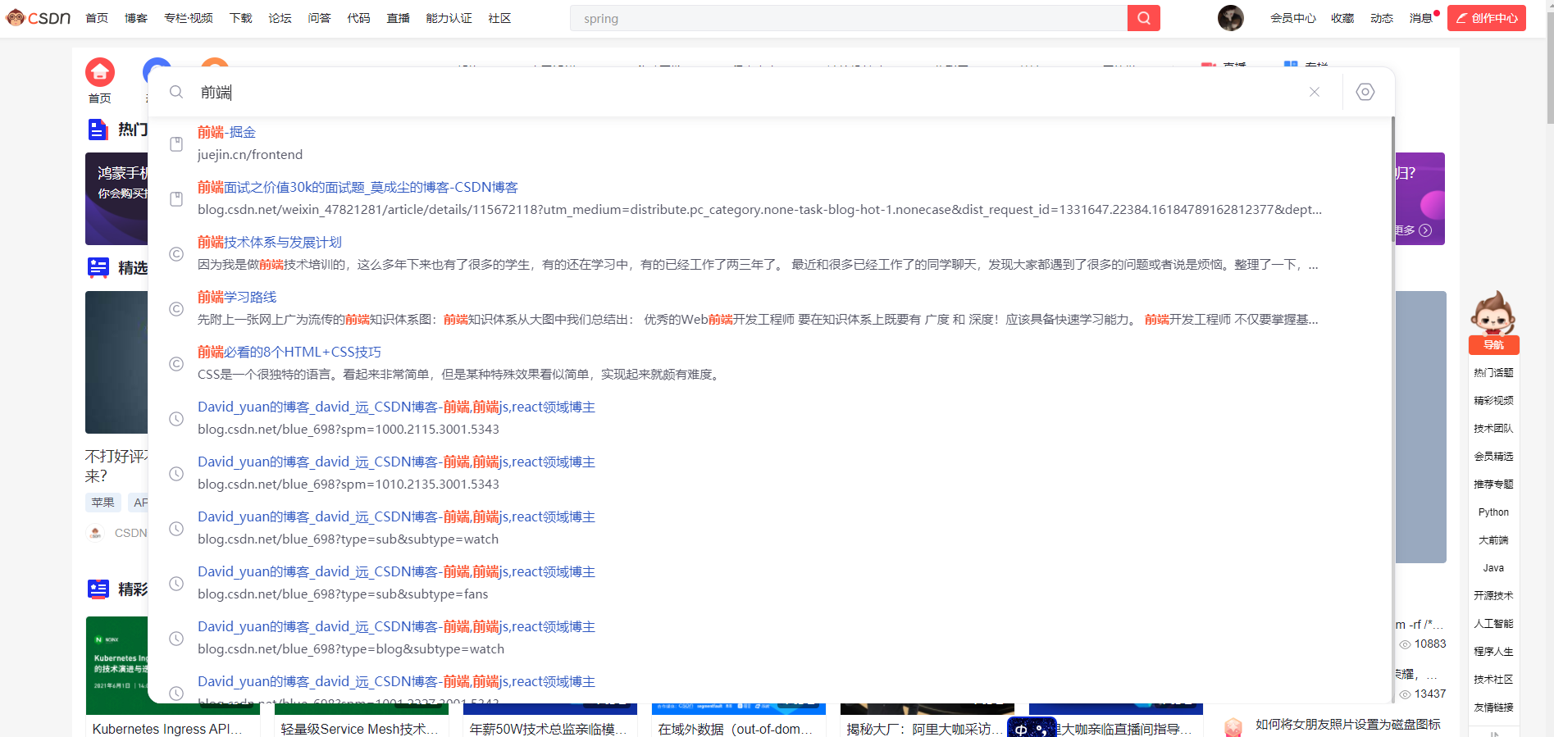Open 能力认证 in top navigation
1554x737 pixels.
(x=449, y=18)
